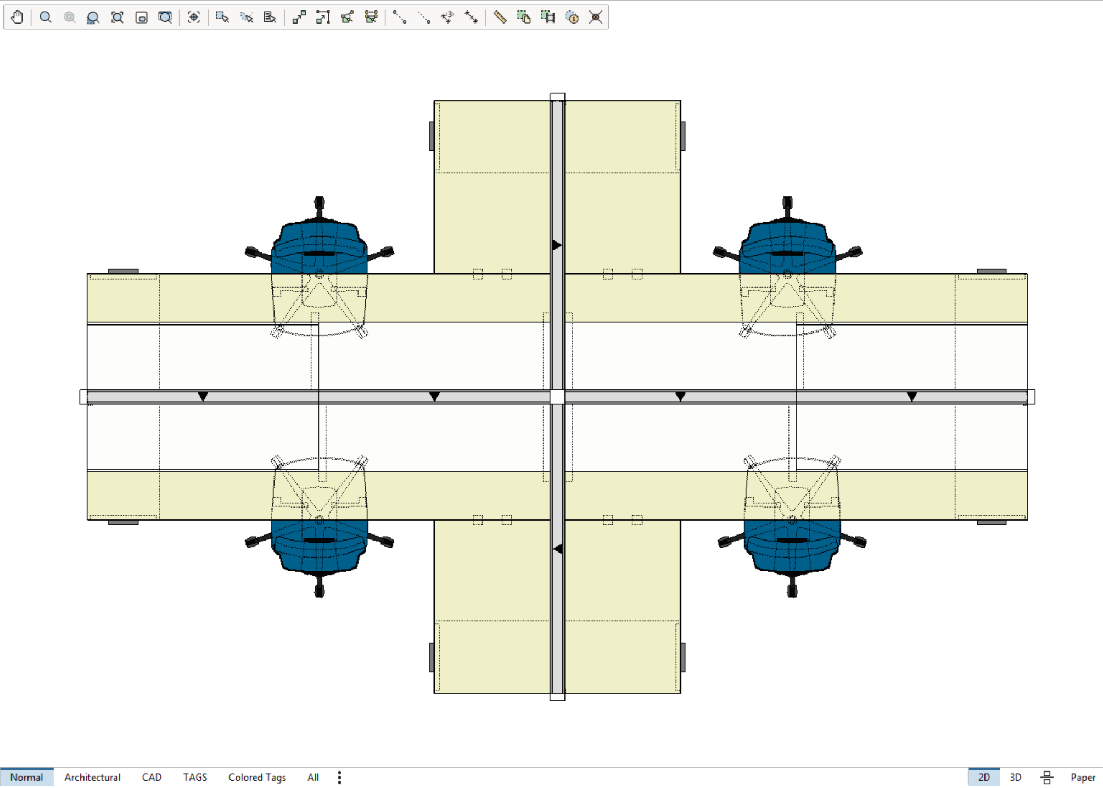Image resolution: width=1103 pixels, height=788 pixels.
Task: Click the select-from-list cursor icon
Action: (270, 18)
